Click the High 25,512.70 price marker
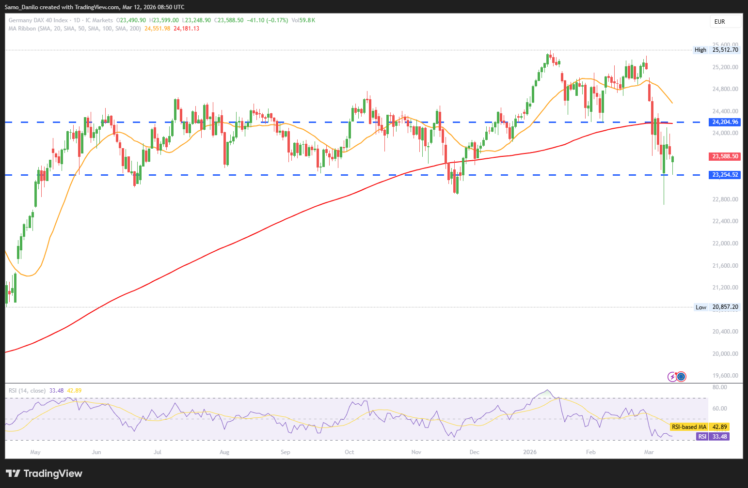This screenshot has width=748, height=488. pos(716,50)
